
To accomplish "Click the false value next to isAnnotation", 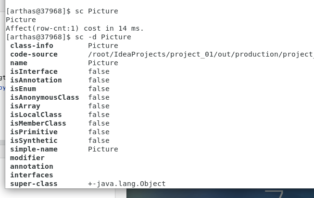I will click(99, 80).
